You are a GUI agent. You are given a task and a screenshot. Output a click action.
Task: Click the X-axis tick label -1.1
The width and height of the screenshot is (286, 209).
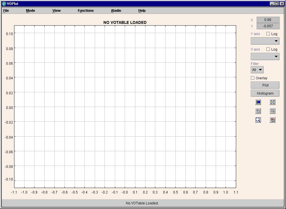coord(14,192)
